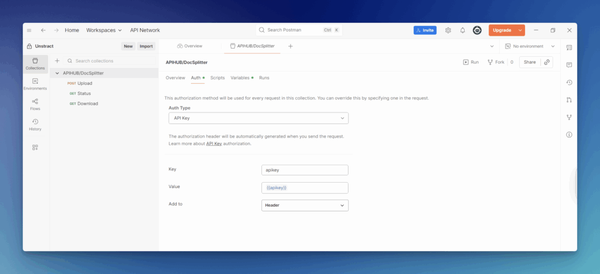Open Postman settings gear icon
This screenshot has height=274, width=600.
pos(448,30)
